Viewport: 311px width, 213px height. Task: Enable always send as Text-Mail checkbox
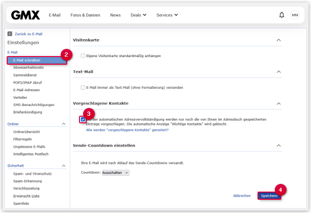pos(83,87)
